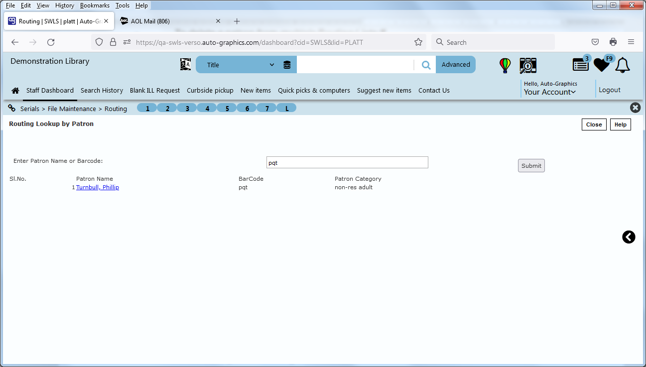This screenshot has height=367, width=646.
Task: Open the notifications bell icon
Action: click(x=623, y=65)
